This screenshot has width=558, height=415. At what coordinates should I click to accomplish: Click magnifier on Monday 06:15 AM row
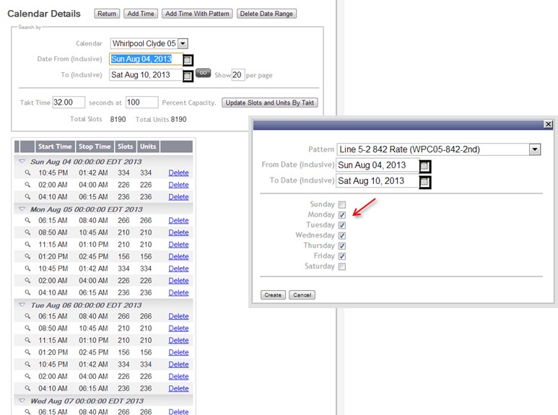coord(27,220)
